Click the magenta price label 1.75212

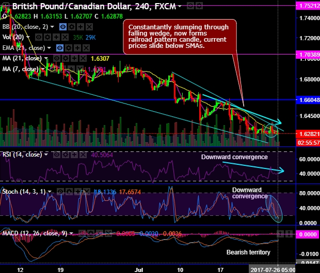click(308, 6)
